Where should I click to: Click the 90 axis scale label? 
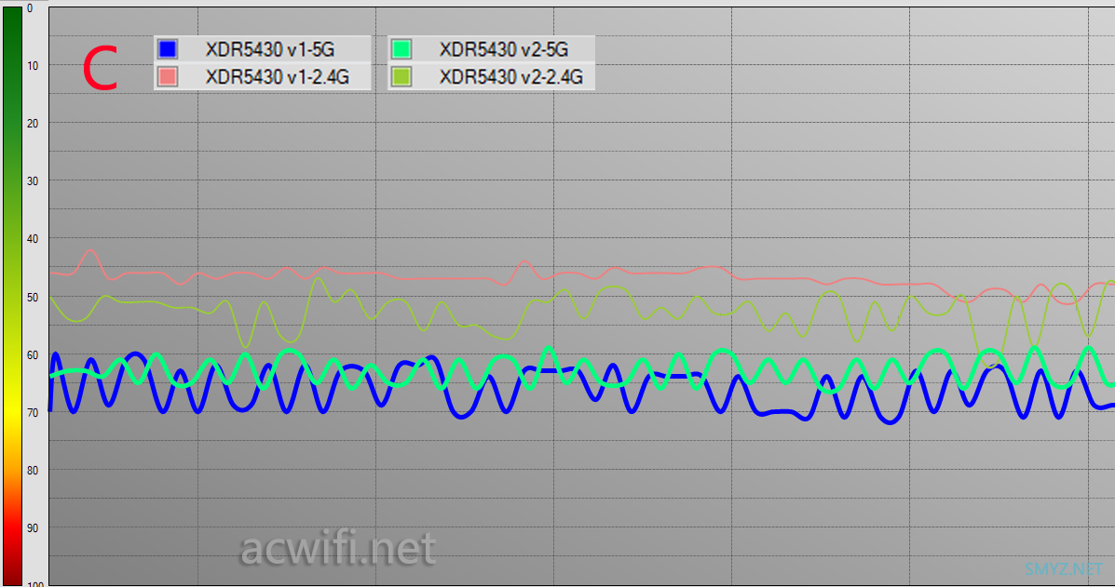coord(33,528)
